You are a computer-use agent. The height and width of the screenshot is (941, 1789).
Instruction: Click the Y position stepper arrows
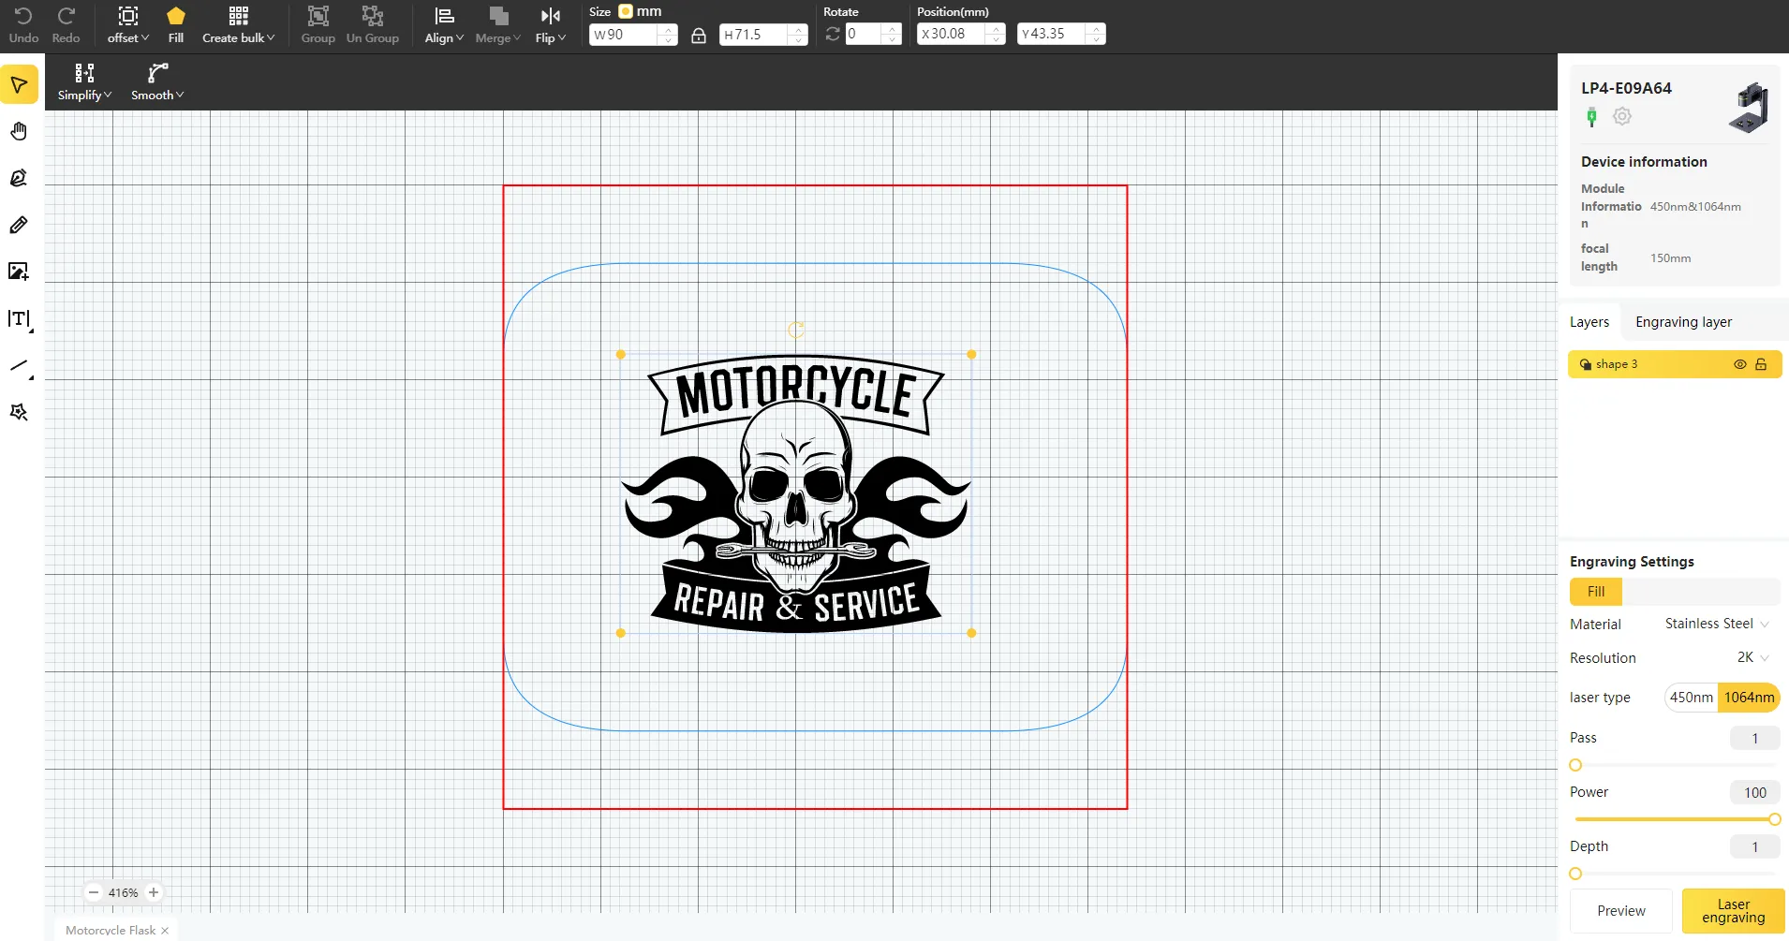pos(1096,34)
